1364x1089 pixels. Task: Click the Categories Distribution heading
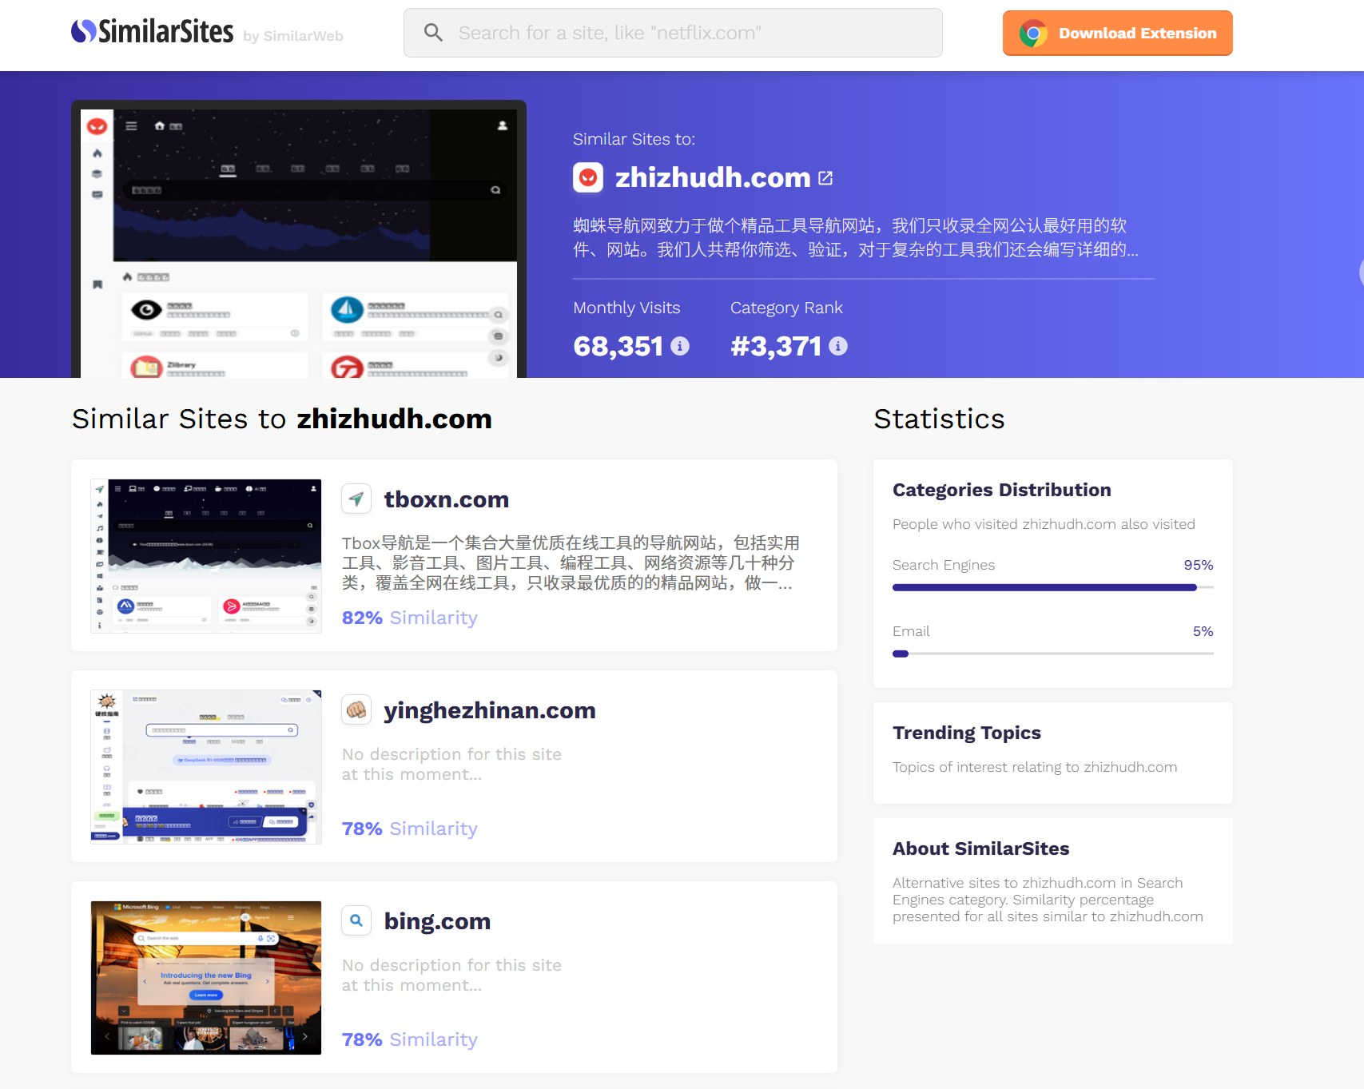pyautogui.click(x=1002, y=490)
